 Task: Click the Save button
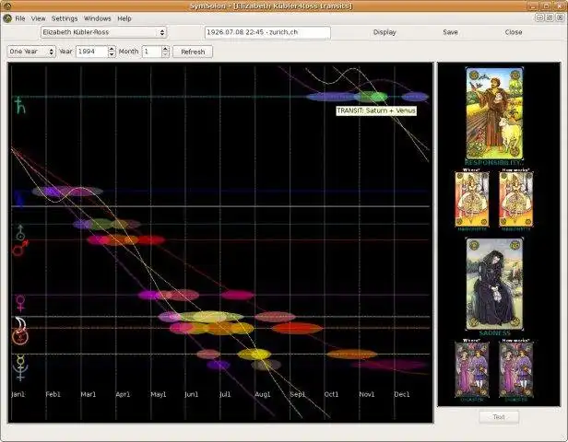pyautogui.click(x=450, y=32)
